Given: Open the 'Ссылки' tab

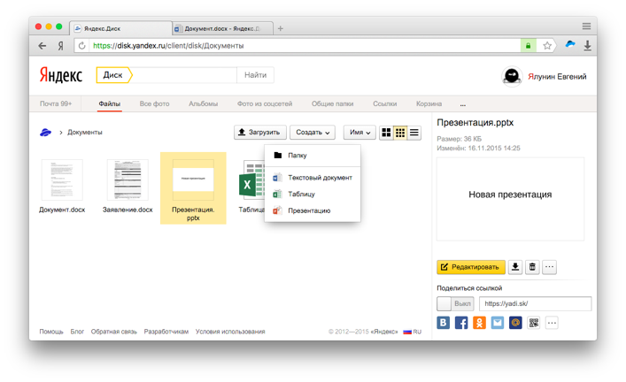Looking at the screenshot, I should (x=384, y=103).
